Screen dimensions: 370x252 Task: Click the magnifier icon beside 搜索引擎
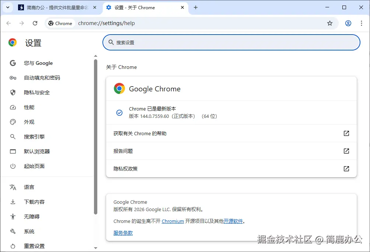tap(13, 137)
